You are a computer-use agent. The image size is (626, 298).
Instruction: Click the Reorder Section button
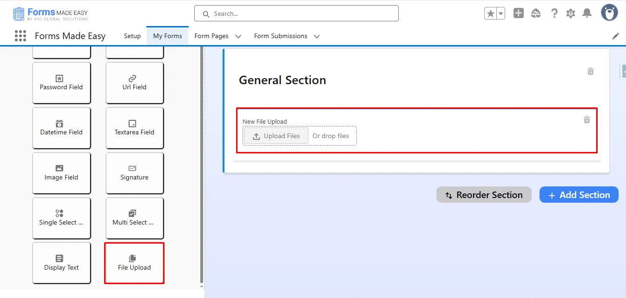tap(483, 195)
